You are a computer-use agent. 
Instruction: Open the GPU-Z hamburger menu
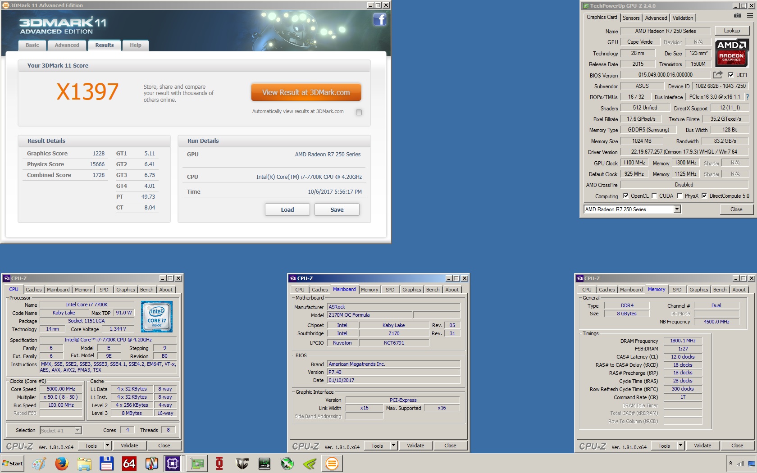pos(750,15)
